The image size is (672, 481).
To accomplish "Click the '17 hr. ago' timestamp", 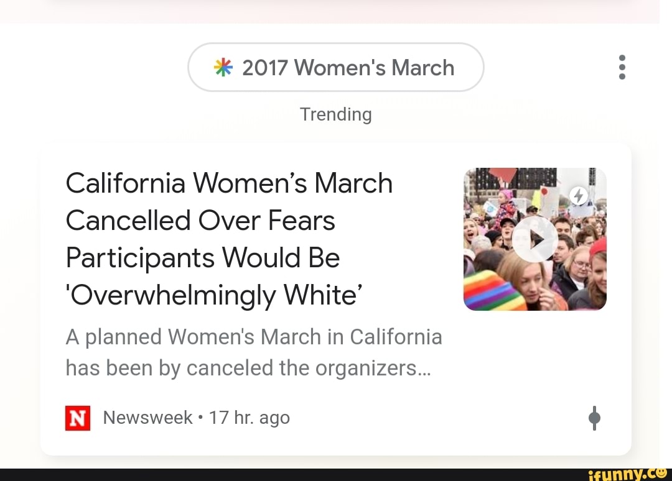I will (x=250, y=418).
